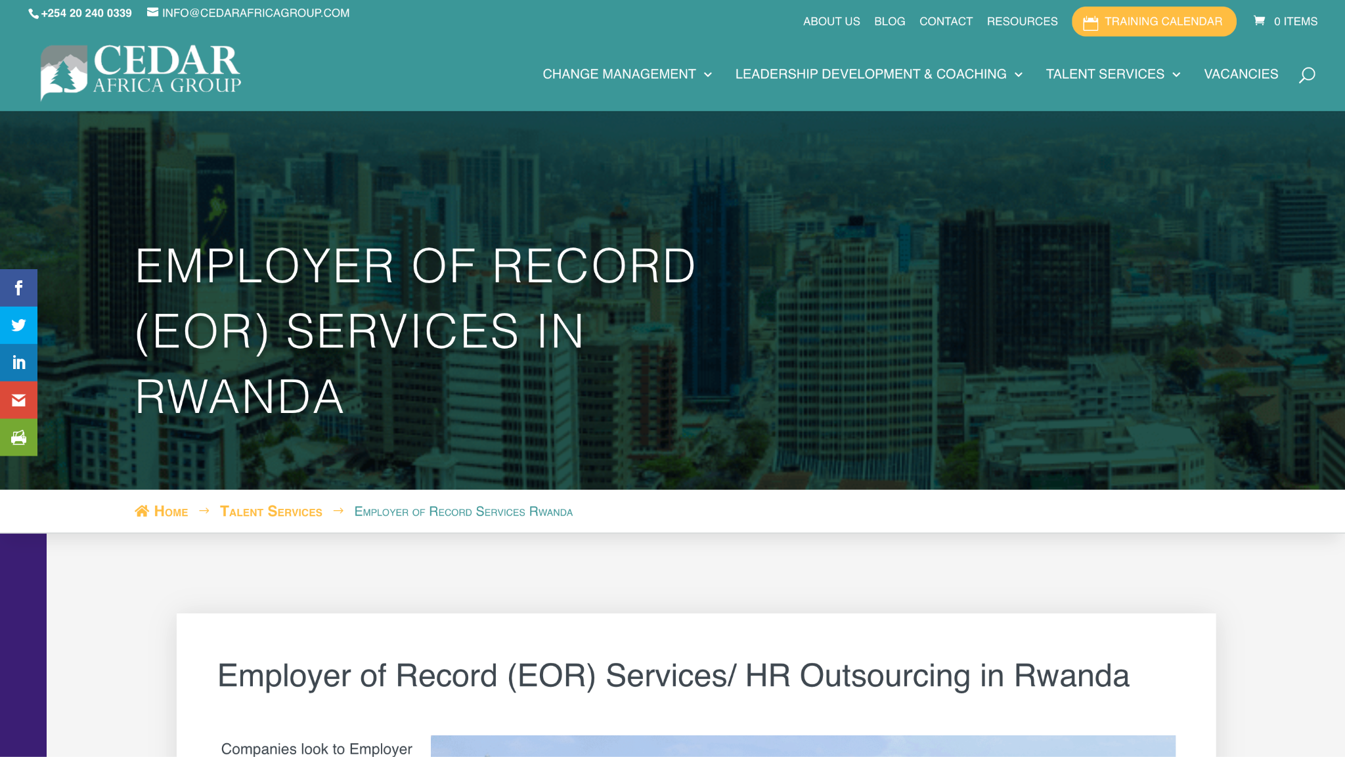Open About Us page
1345x757 pixels.
(x=831, y=21)
